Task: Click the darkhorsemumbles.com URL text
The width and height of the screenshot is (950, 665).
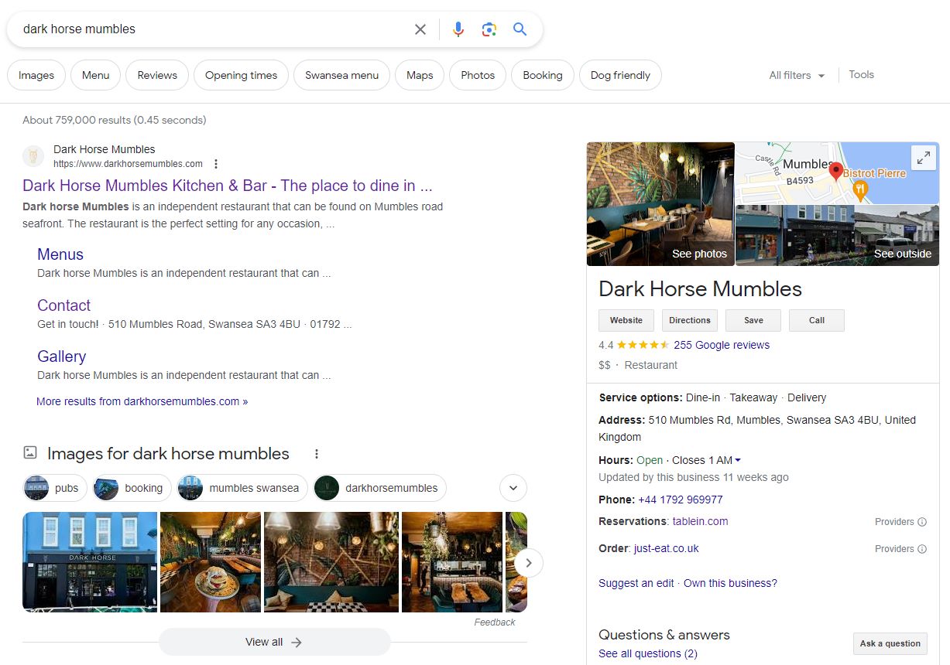Action: [x=128, y=164]
